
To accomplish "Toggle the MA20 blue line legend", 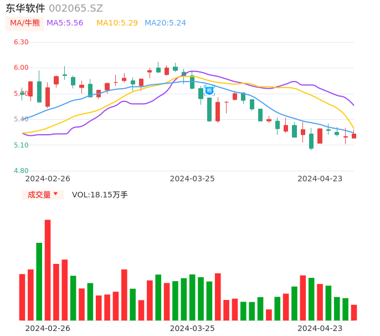I will (x=165, y=23).
